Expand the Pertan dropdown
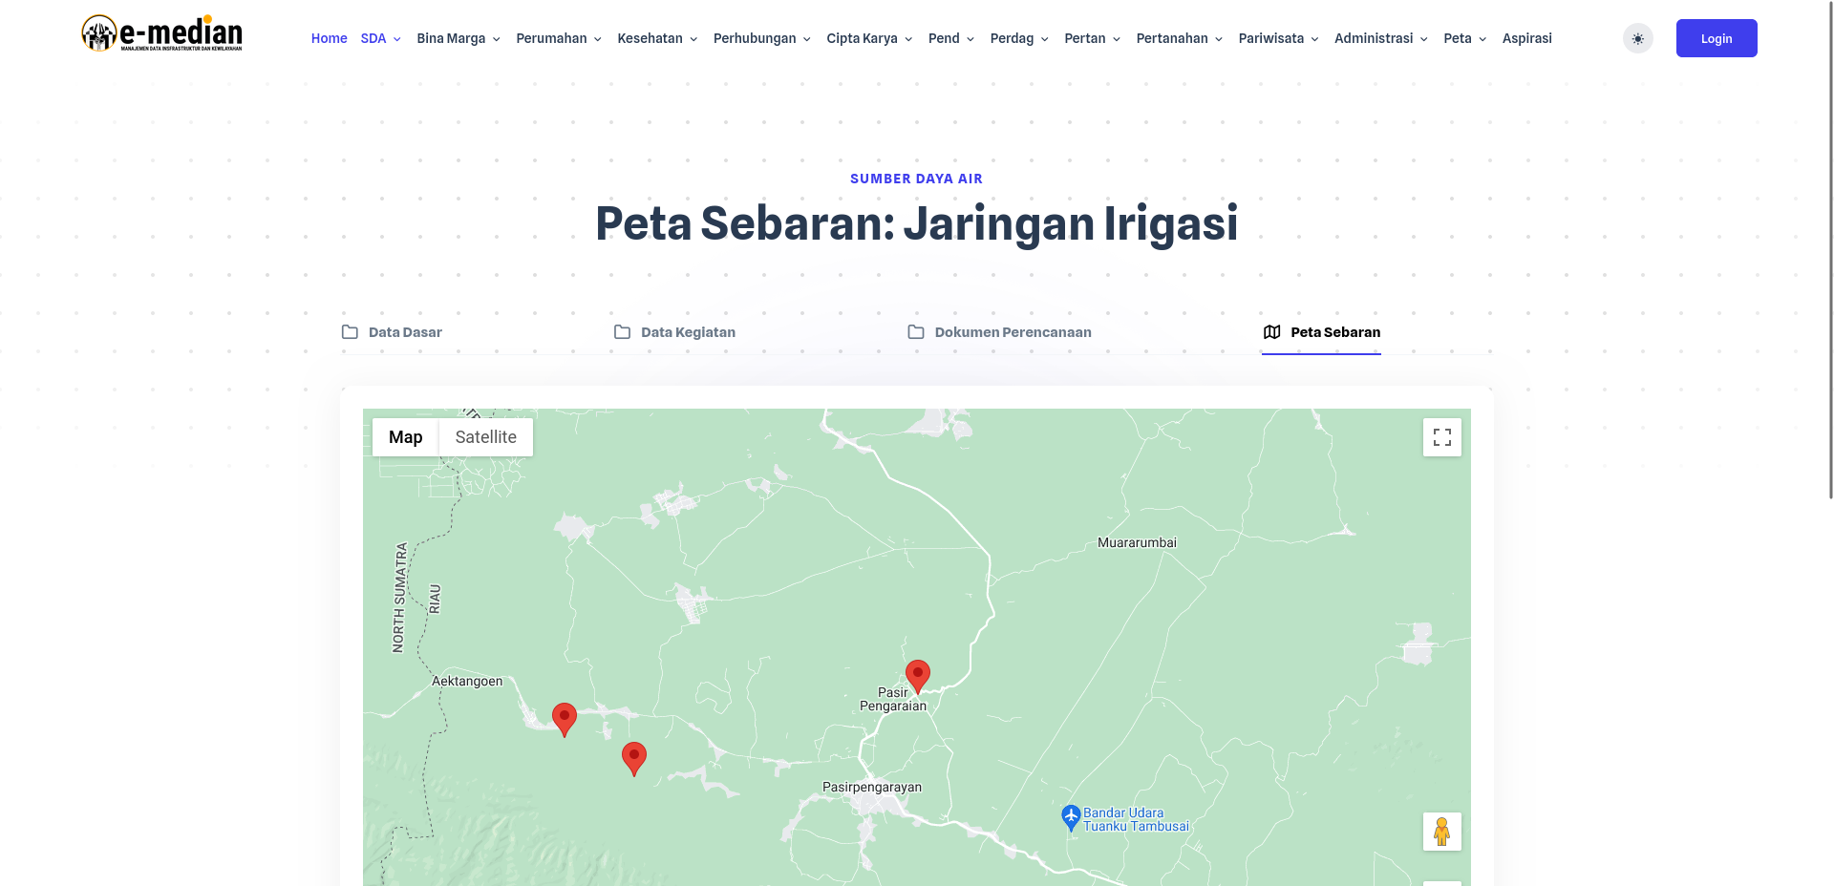1834x886 pixels. 1092,38
